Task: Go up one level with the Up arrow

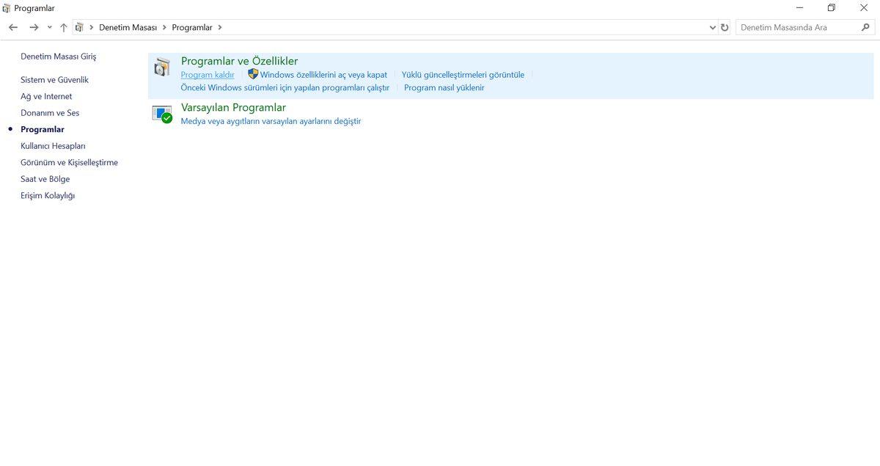Action: (64, 27)
